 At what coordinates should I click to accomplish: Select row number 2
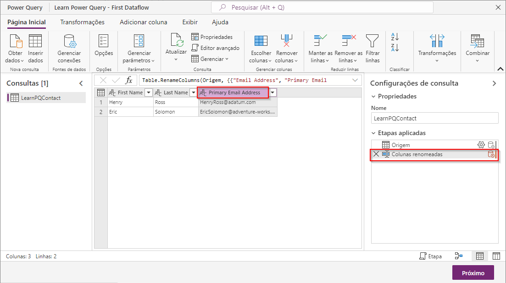[100, 112]
